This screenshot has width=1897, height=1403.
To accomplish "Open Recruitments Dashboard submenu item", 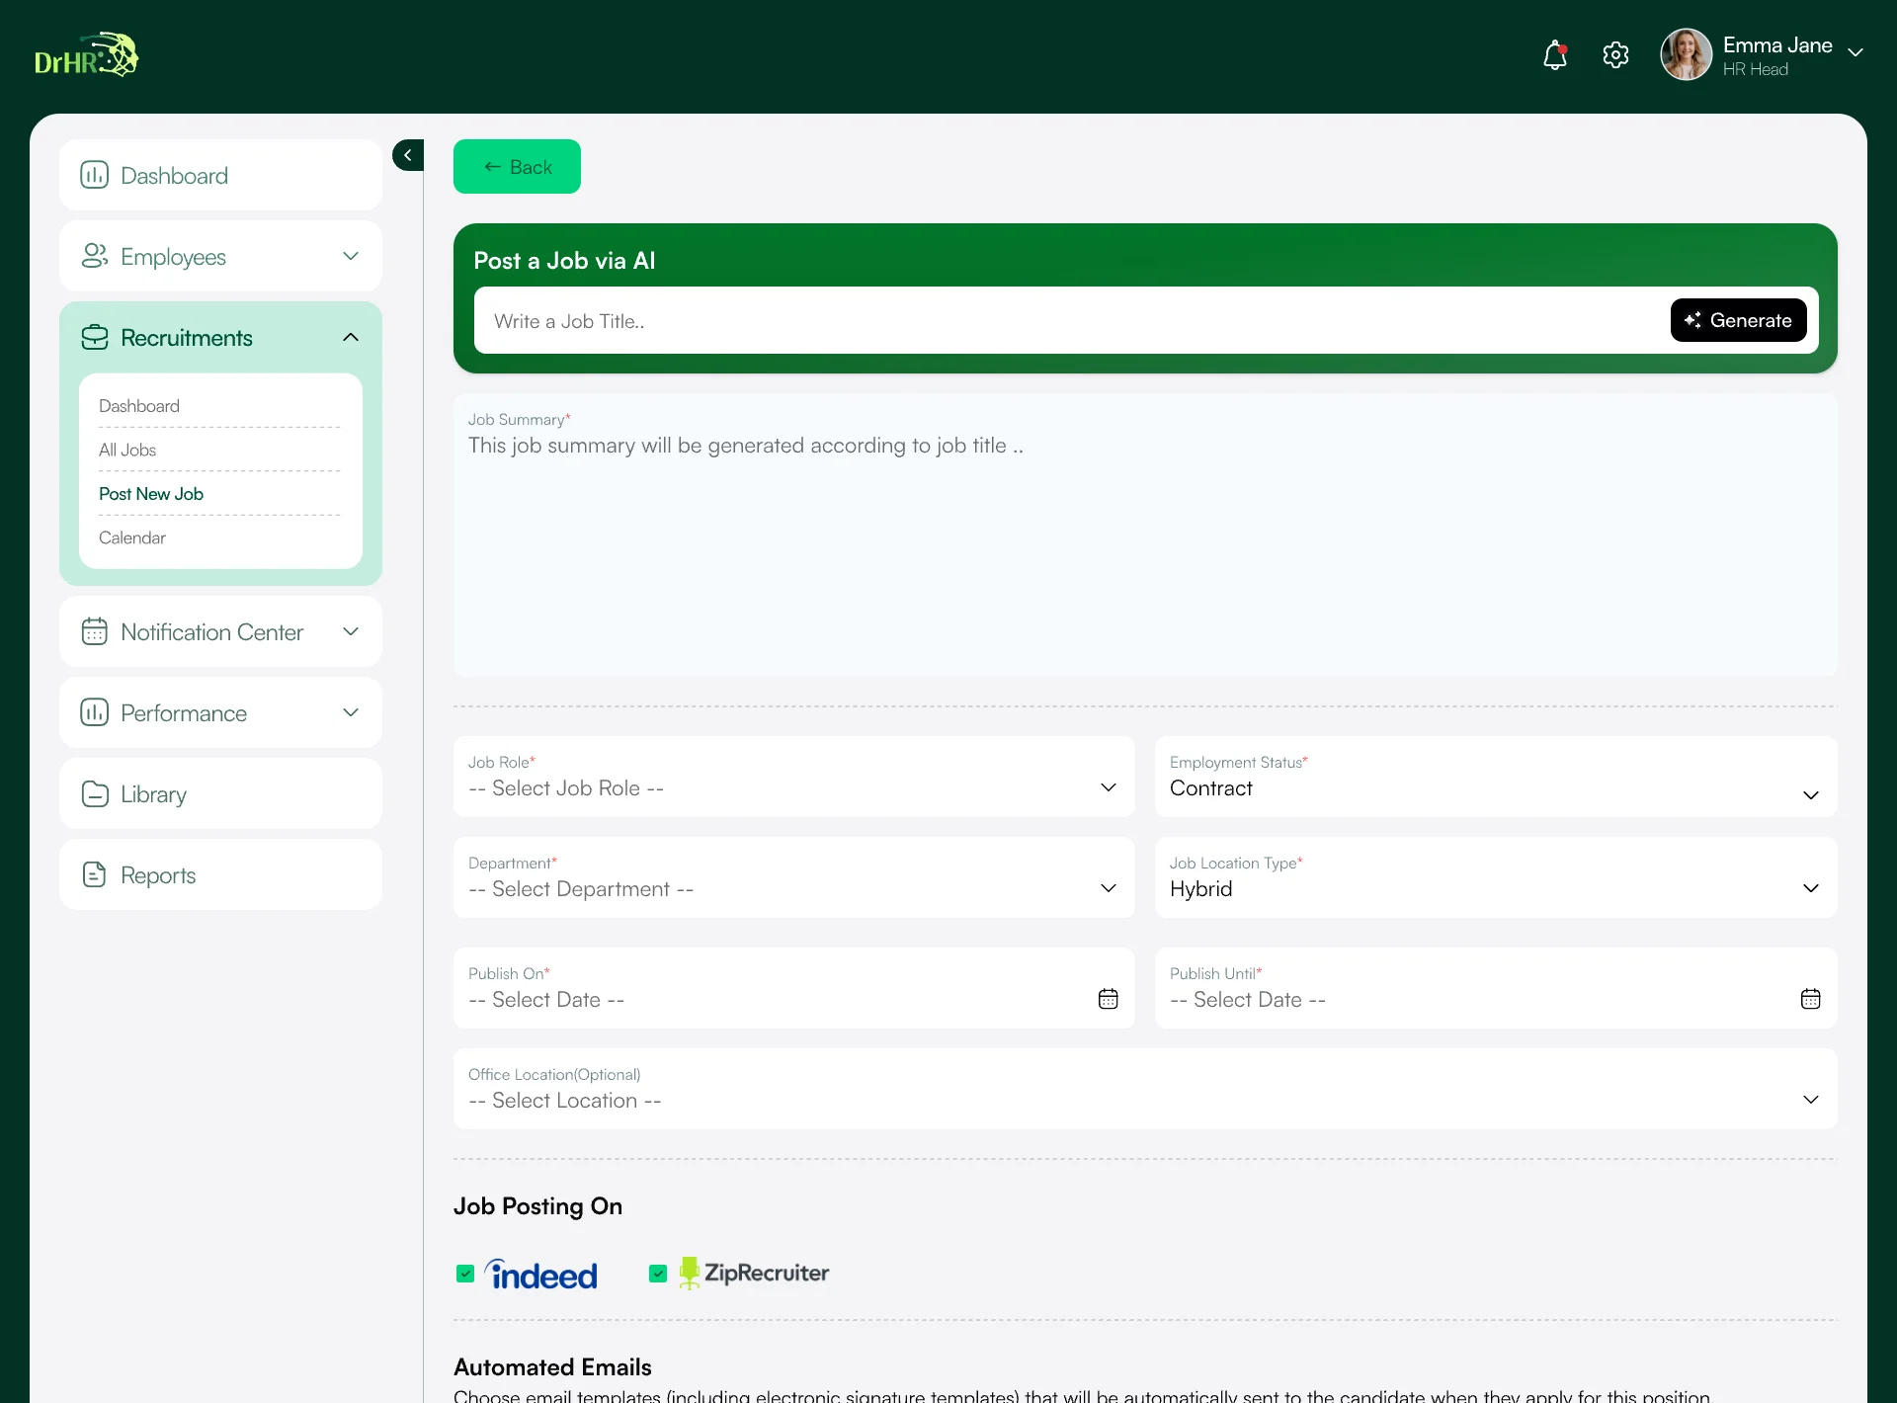I will [139, 406].
